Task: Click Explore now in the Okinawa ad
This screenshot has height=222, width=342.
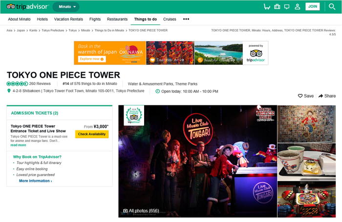Action: 92,59
